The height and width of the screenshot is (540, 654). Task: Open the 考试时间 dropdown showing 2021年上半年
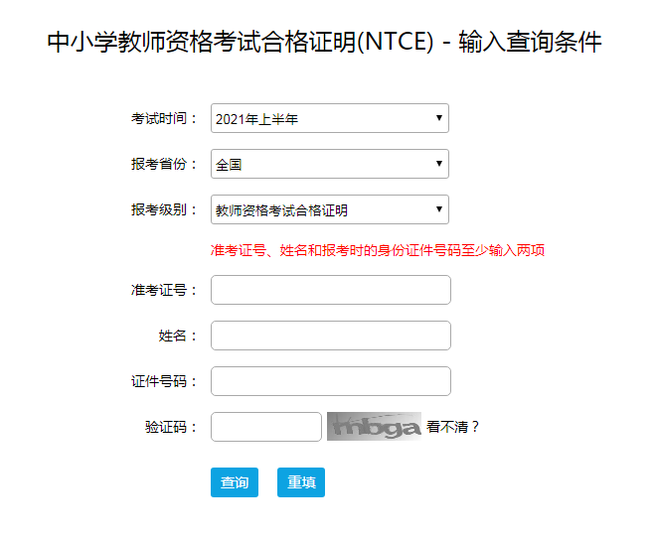click(x=329, y=119)
